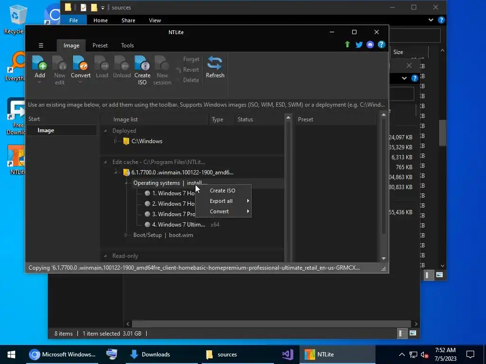The height and width of the screenshot is (364, 486).
Task: Show hidden tray icons chevron
Action: click(402, 355)
